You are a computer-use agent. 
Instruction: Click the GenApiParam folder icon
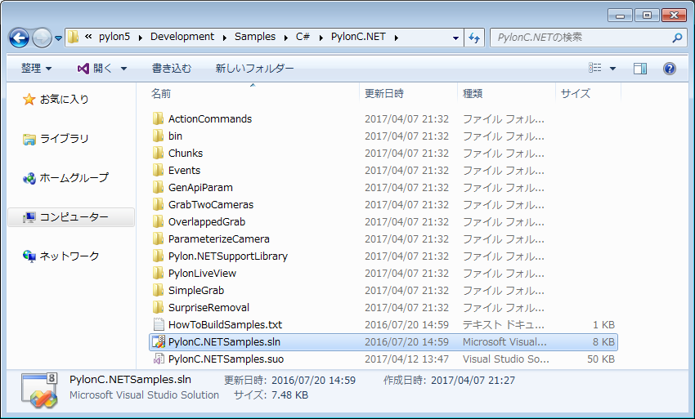coord(159,187)
